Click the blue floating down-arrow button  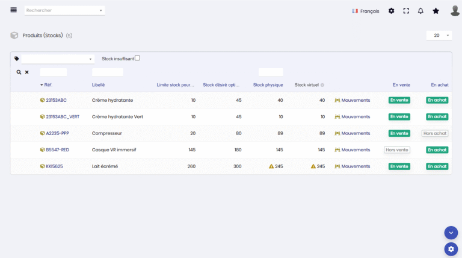click(x=451, y=233)
